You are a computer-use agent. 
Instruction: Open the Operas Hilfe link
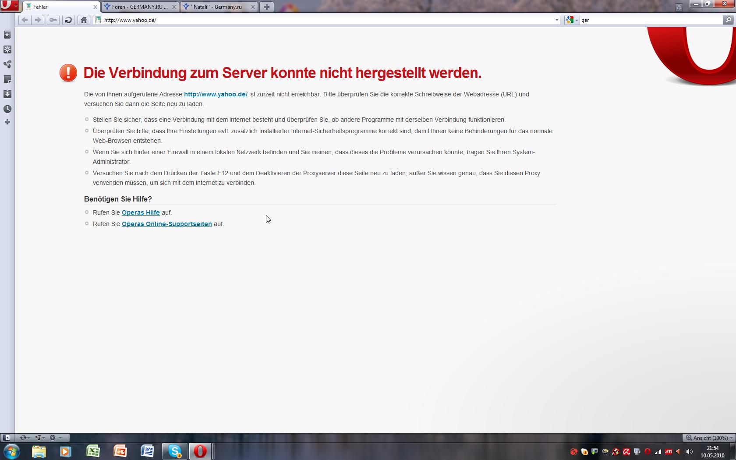pos(141,212)
